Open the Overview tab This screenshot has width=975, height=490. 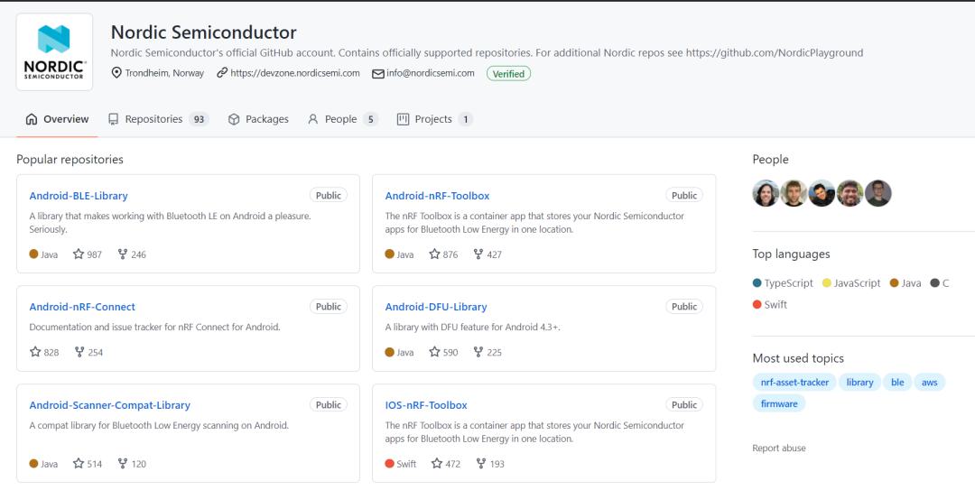pos(57,119)
